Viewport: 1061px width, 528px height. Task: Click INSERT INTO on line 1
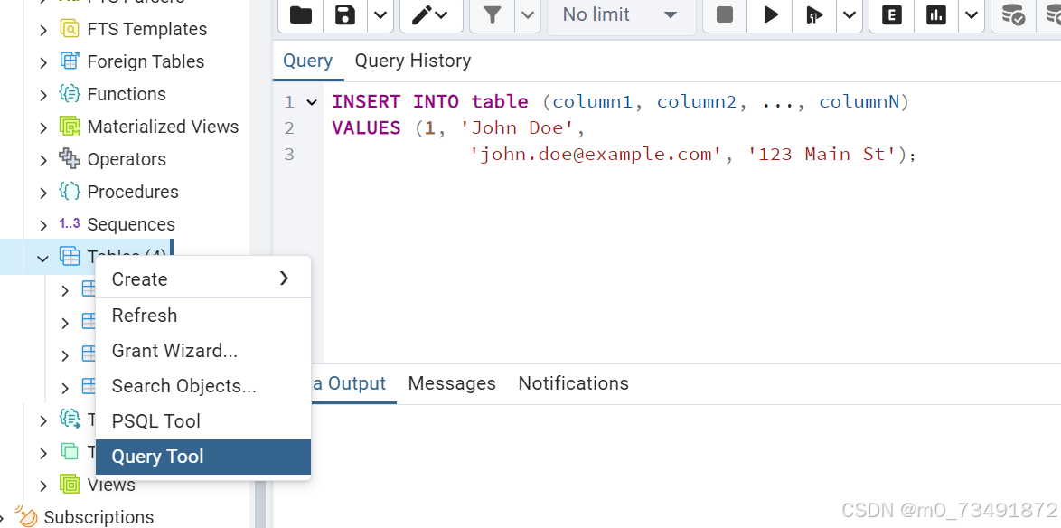point(395,101)
